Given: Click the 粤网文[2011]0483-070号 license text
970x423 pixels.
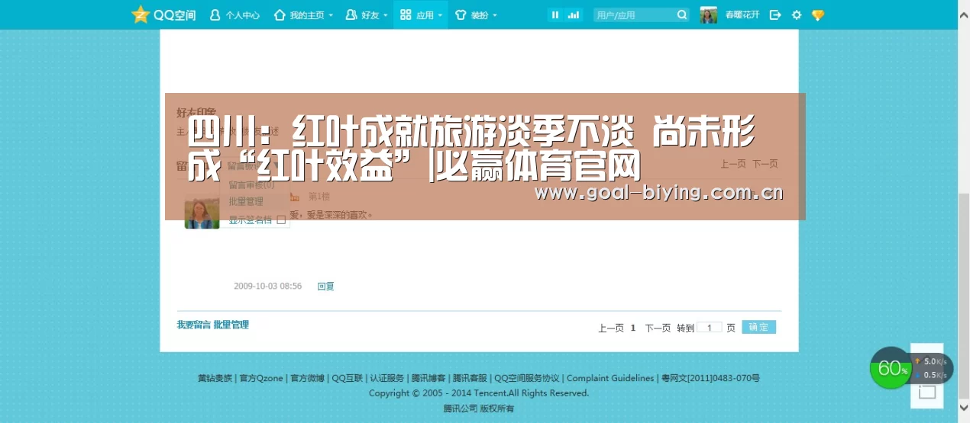Looking at the screenshot, I should (710, 378).
